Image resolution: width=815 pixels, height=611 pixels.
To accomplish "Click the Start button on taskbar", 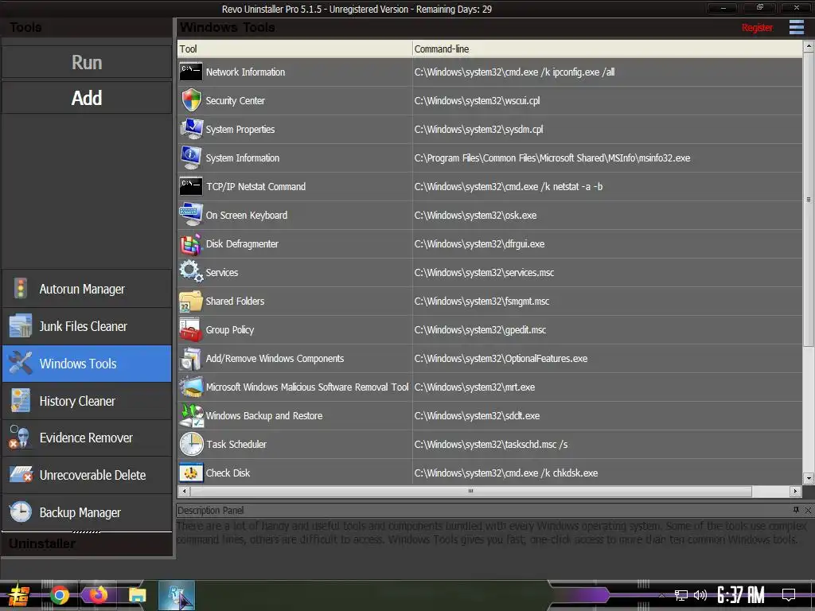I will (19, 595).
